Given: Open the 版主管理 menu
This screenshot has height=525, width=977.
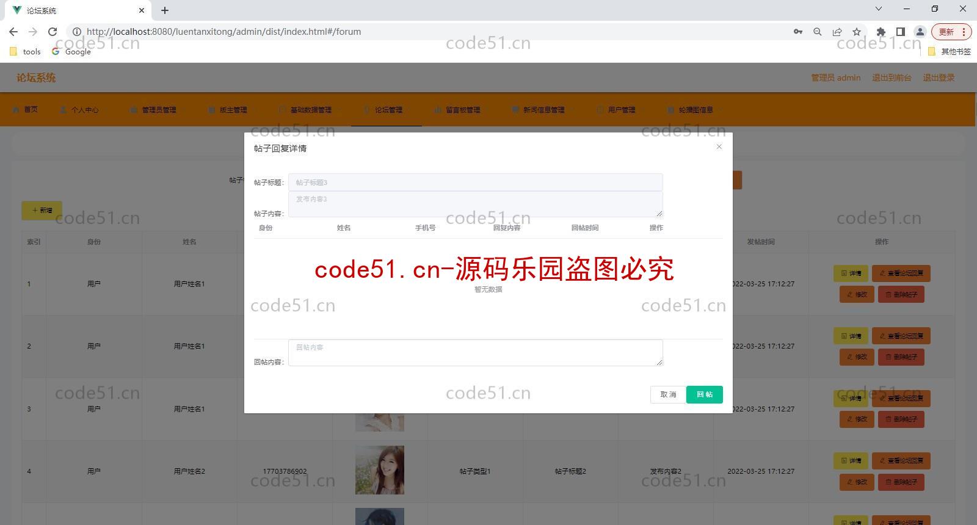Looking at the screenshot, I should [228, 110].
